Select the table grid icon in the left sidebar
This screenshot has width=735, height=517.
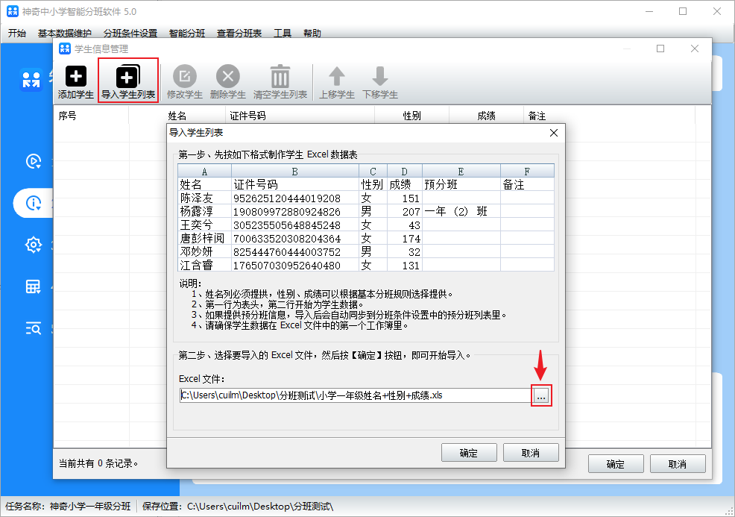point(33,286)
